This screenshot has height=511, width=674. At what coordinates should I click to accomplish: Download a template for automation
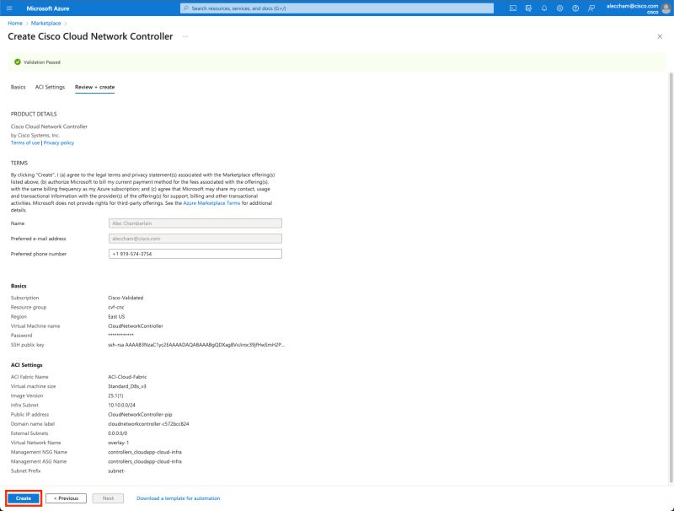(x=177, y=498)
